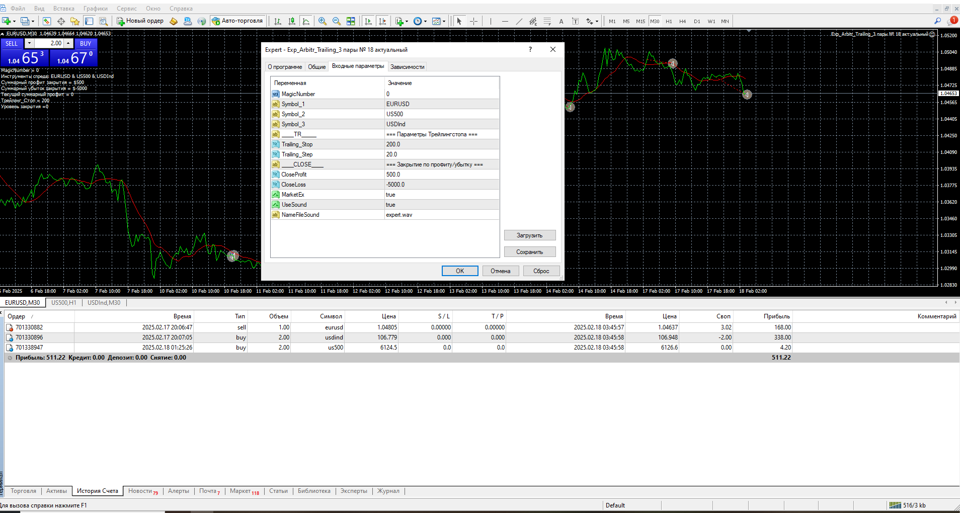Open the Зависимости tab in dialog

(407, 67)
